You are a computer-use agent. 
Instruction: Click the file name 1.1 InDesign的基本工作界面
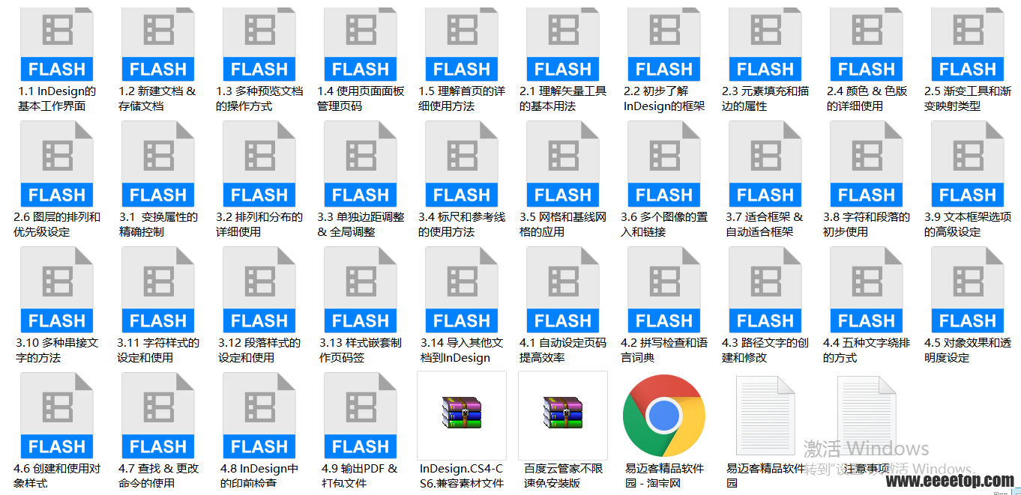point(57,98)
